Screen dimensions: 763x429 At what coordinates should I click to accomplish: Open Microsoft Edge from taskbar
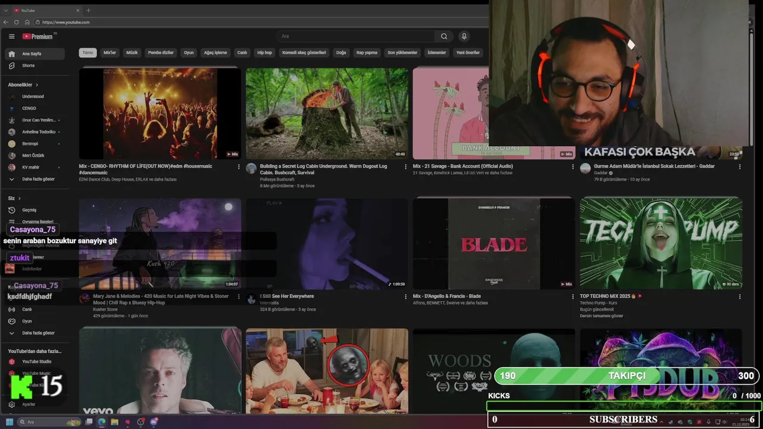[101, 422]
